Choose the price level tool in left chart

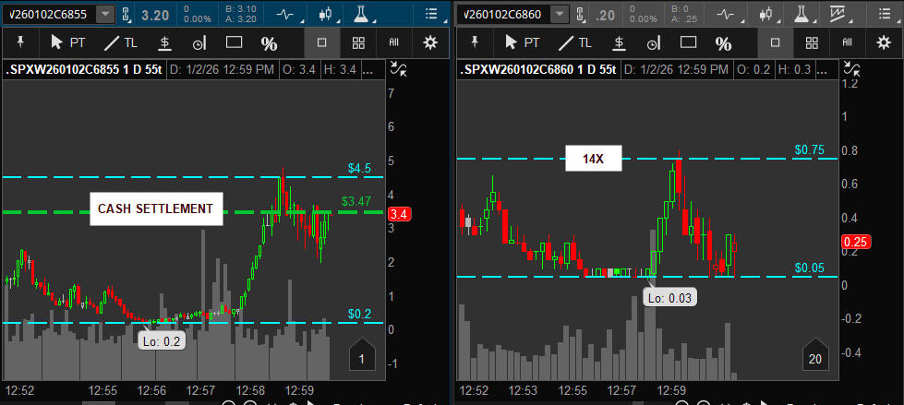click(x=163, y=42)
